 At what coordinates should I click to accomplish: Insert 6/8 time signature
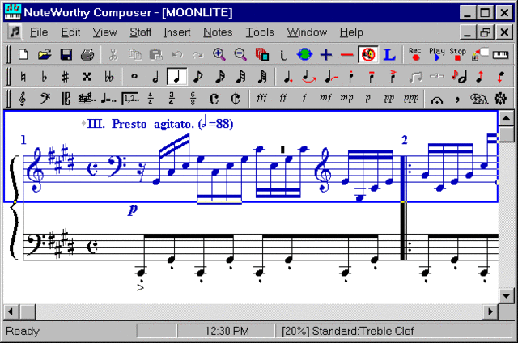tap(193, 99)
